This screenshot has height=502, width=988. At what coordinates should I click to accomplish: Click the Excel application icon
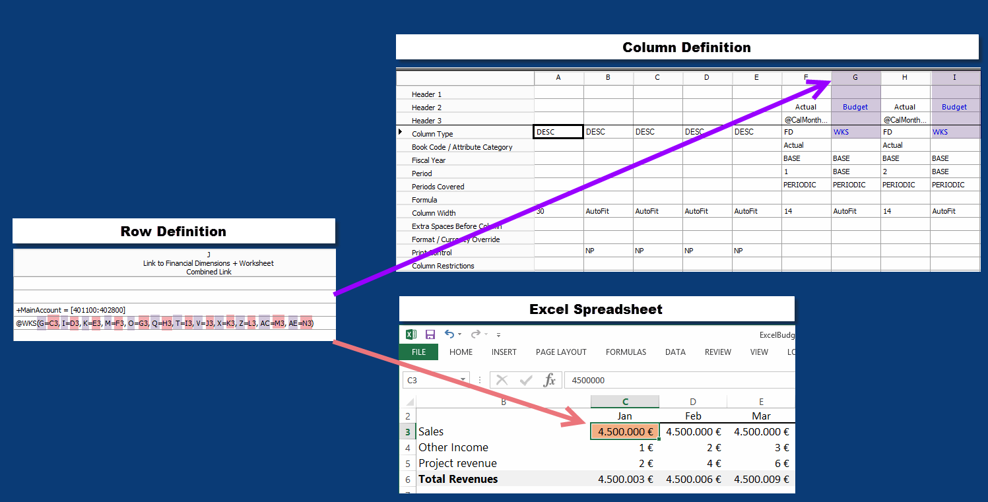[x=411, y=334]
